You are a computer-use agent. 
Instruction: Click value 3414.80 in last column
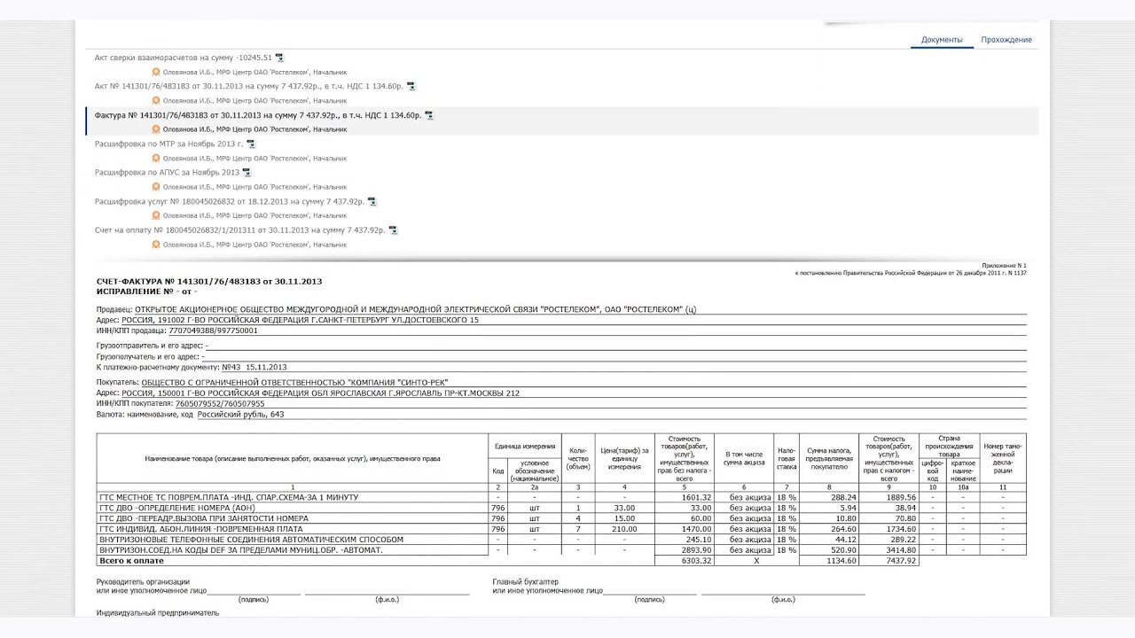click(901, 550)
